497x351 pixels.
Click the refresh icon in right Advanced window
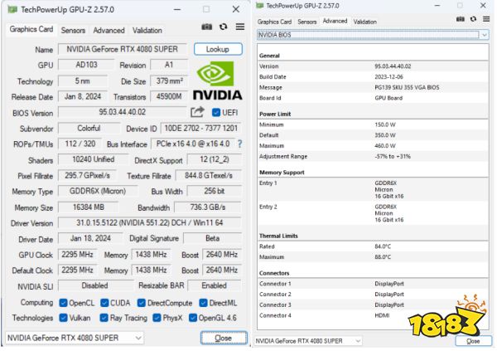(473, 19)
